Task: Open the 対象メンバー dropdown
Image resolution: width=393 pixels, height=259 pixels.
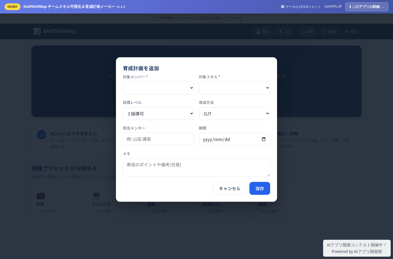Action: point(159,88)
